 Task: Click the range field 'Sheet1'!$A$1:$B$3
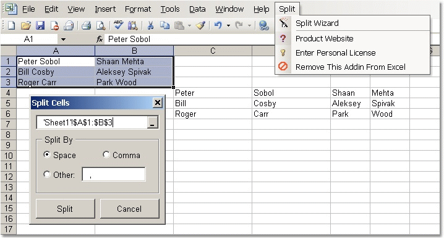tap(92, 122)
